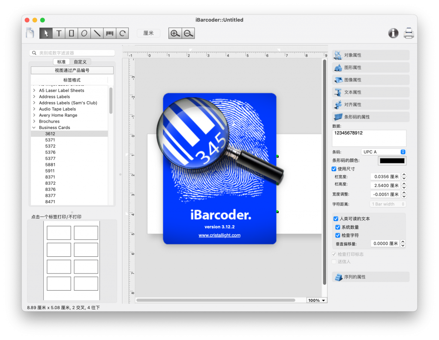Open the 1 Bar width dropdown
The width and height of the screenshot is (439, 340).
388,204
